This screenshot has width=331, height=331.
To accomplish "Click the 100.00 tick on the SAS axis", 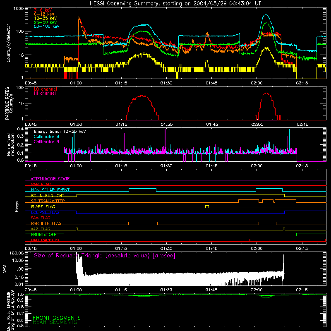I will 17,253.
